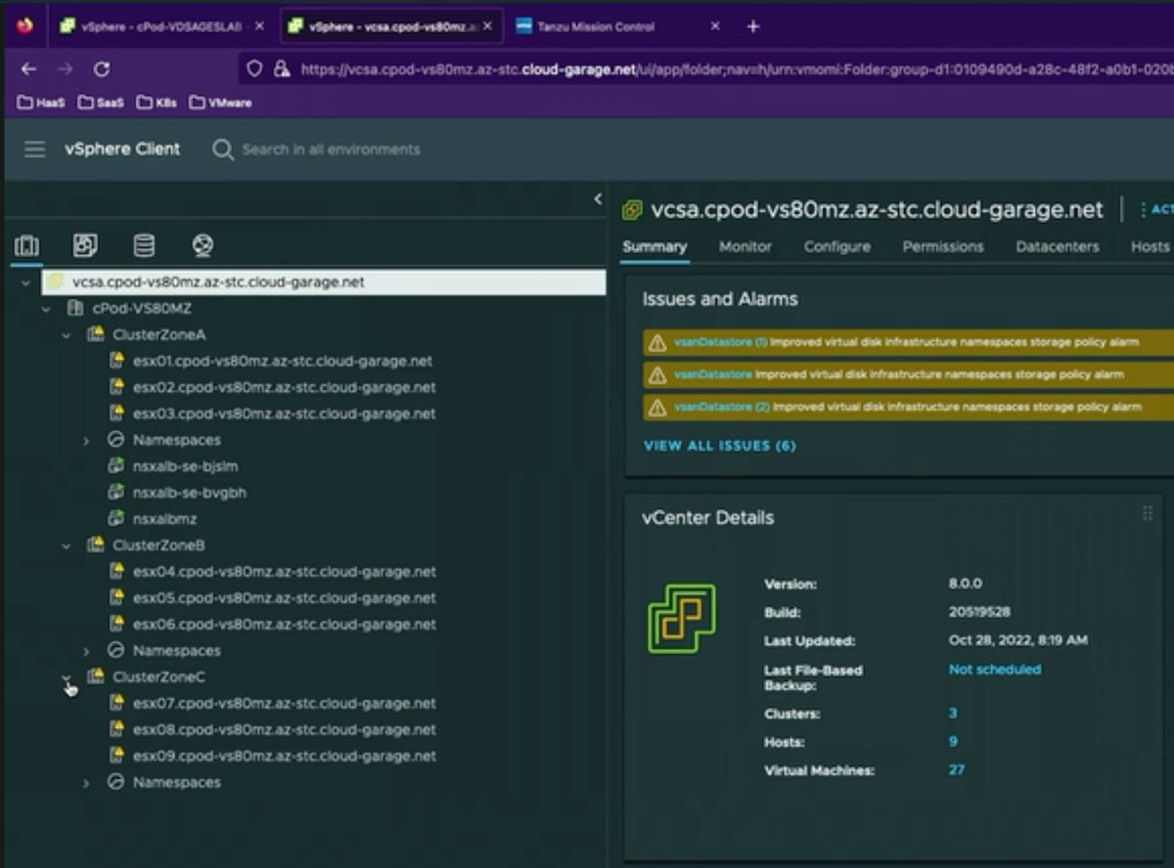Image resolution: width=1174 pixels, height=868 pixels.
Task: Open the K8s bookmarks folder
Action: point(158,102)
